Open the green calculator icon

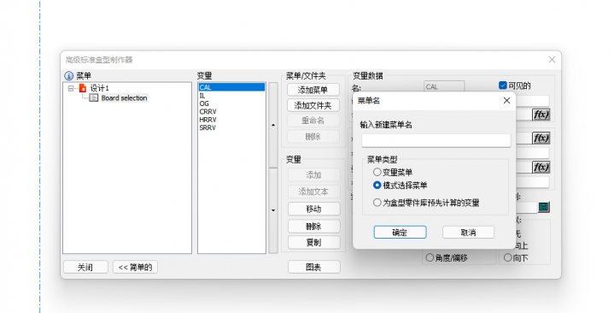click(x=543, y=207)
